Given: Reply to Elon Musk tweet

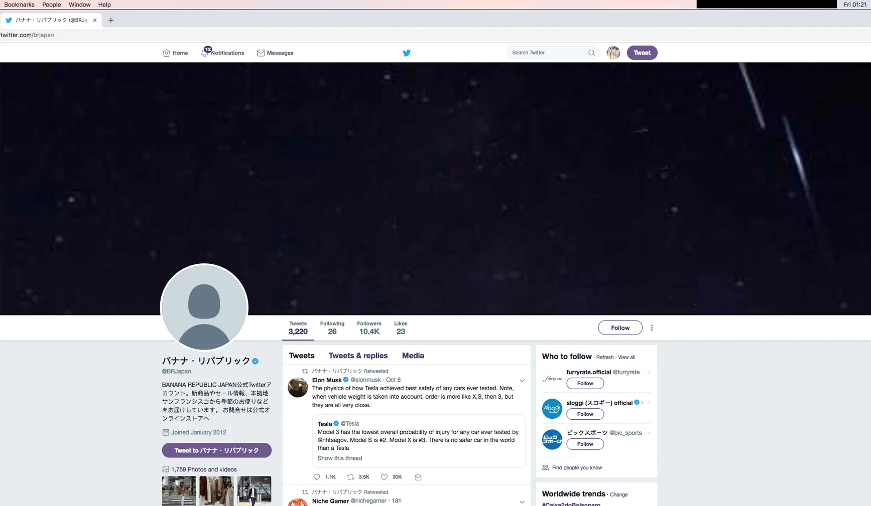Looking at the screenshot, I should [316, 477].
